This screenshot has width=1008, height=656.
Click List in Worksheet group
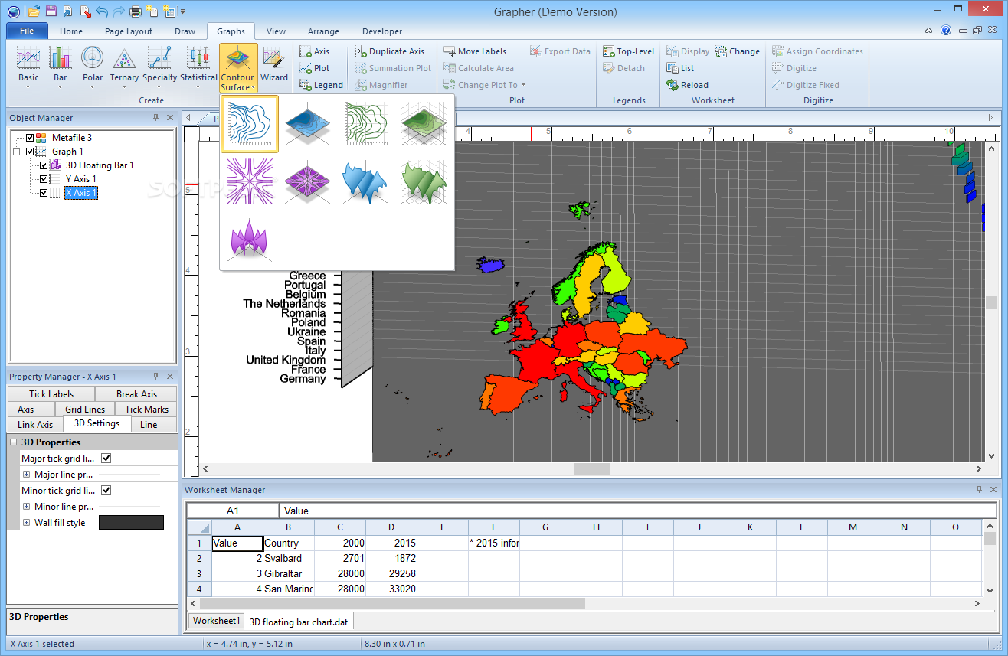680,68
